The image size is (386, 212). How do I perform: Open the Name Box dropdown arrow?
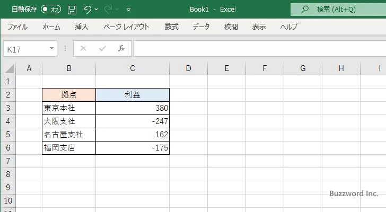click(x=52, y=48)
